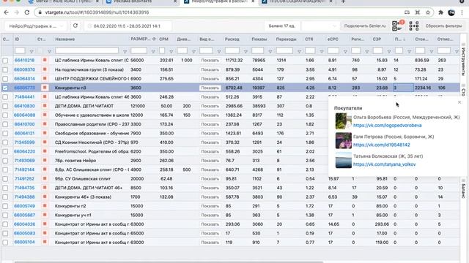The image size is (469, 263).
Task: Close the Покупатели popup
Action: click(x=459, y=102)
